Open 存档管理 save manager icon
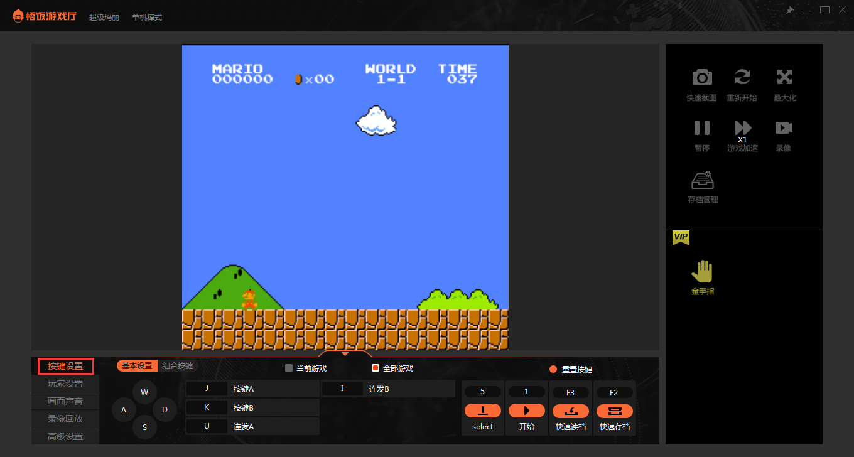854x457 pixels. coord(703,181)
